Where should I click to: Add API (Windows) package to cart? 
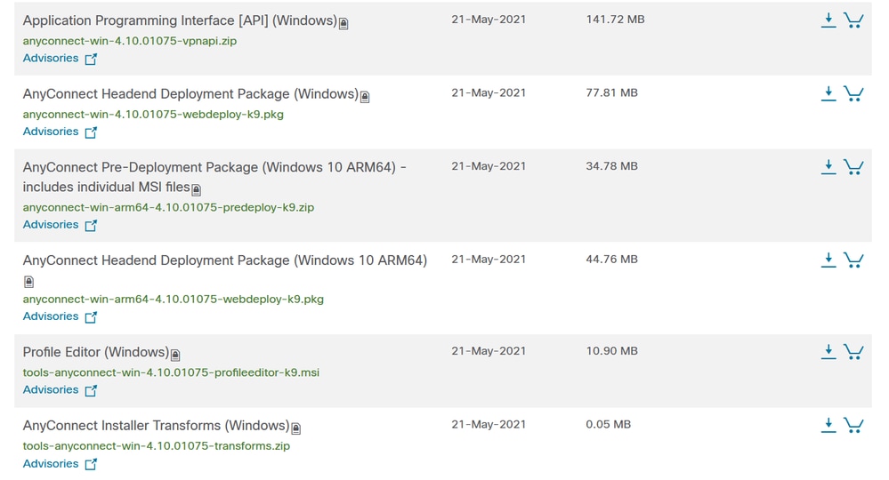(x=853, y=20)
